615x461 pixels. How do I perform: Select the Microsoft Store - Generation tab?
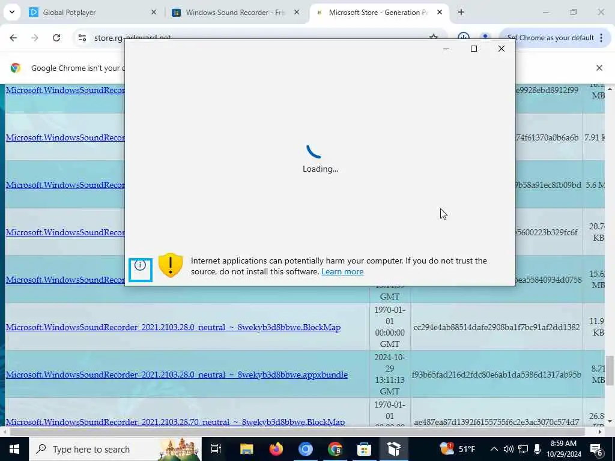tap(378, 13)
